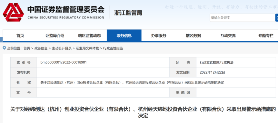Click the 名称 table label

[x=24, y=83]
